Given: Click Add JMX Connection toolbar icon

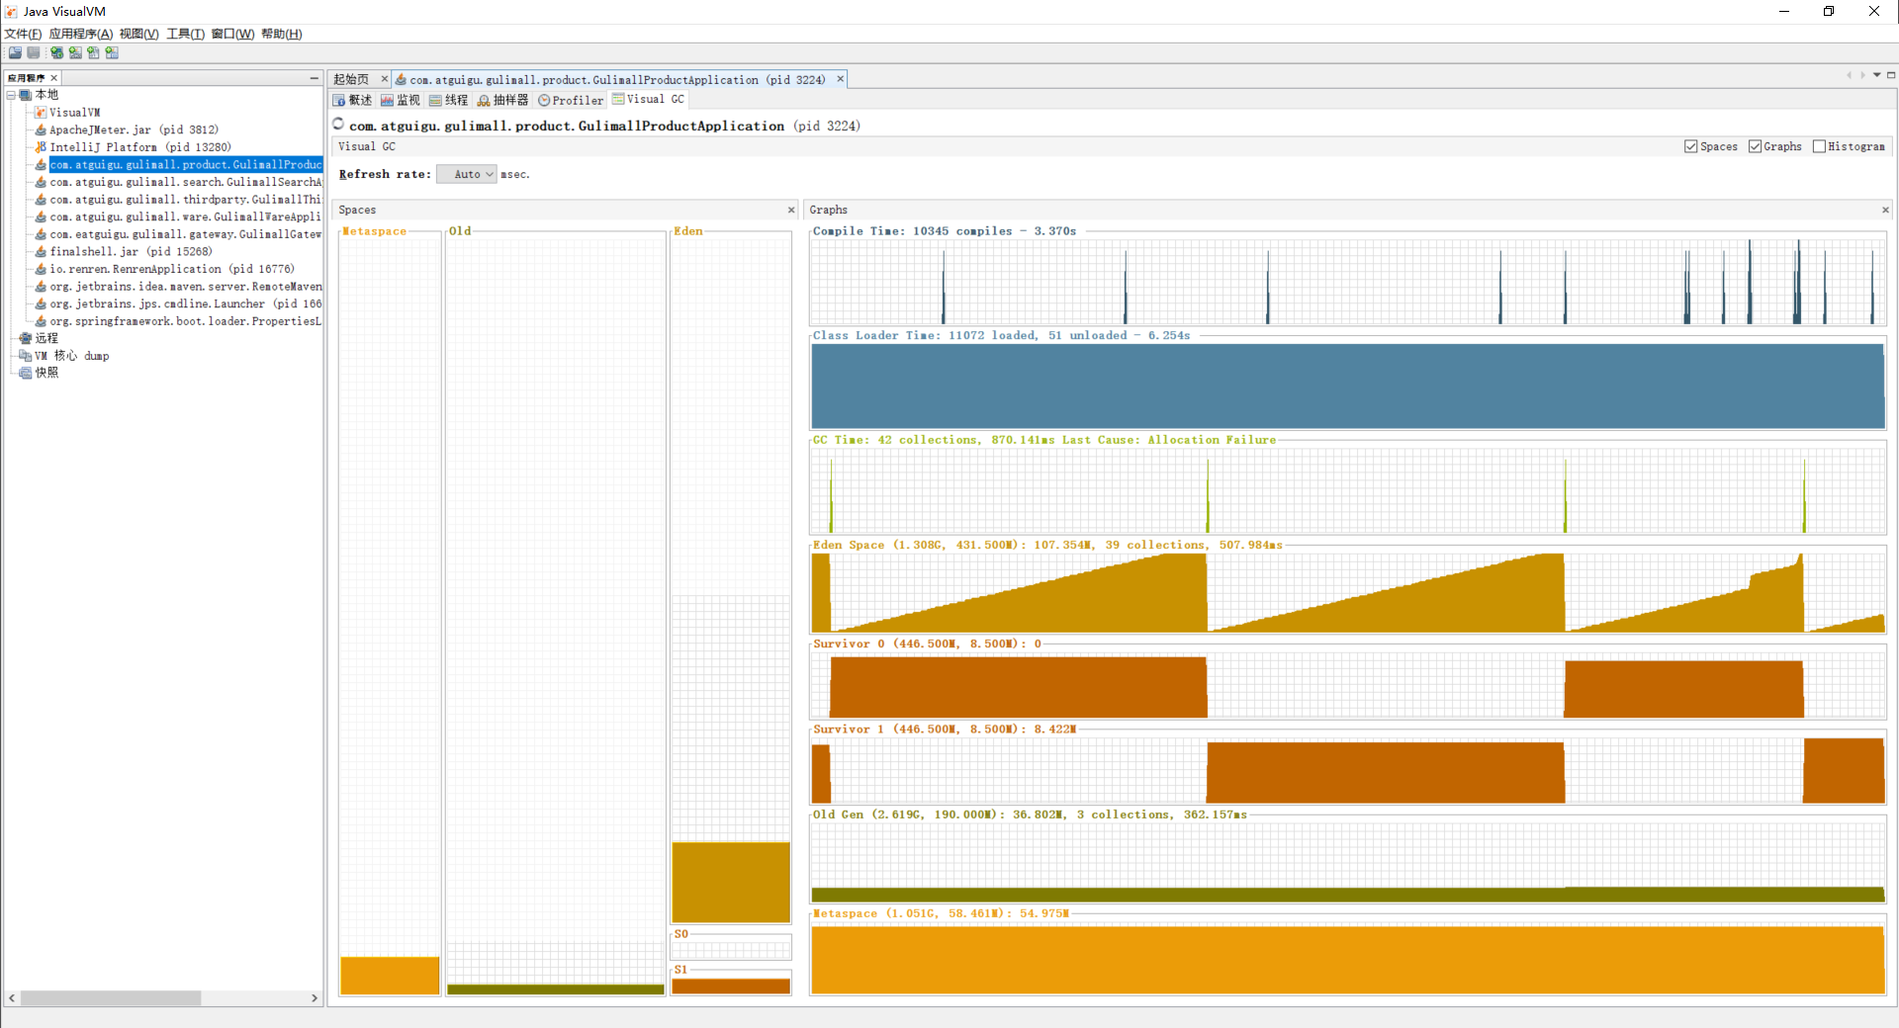Looking at the screenshot, I should tap(75, 53).
